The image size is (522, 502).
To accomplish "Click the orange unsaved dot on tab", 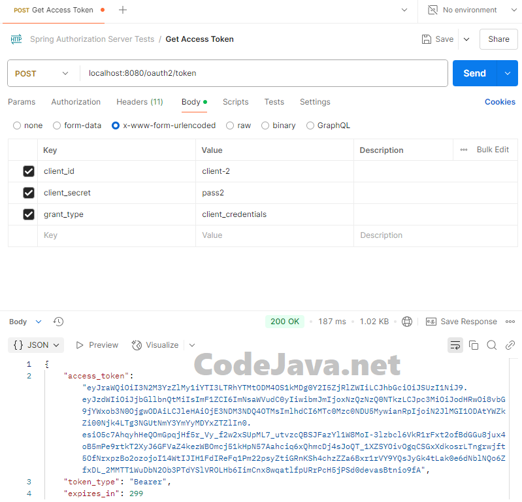I will [103, 10].
